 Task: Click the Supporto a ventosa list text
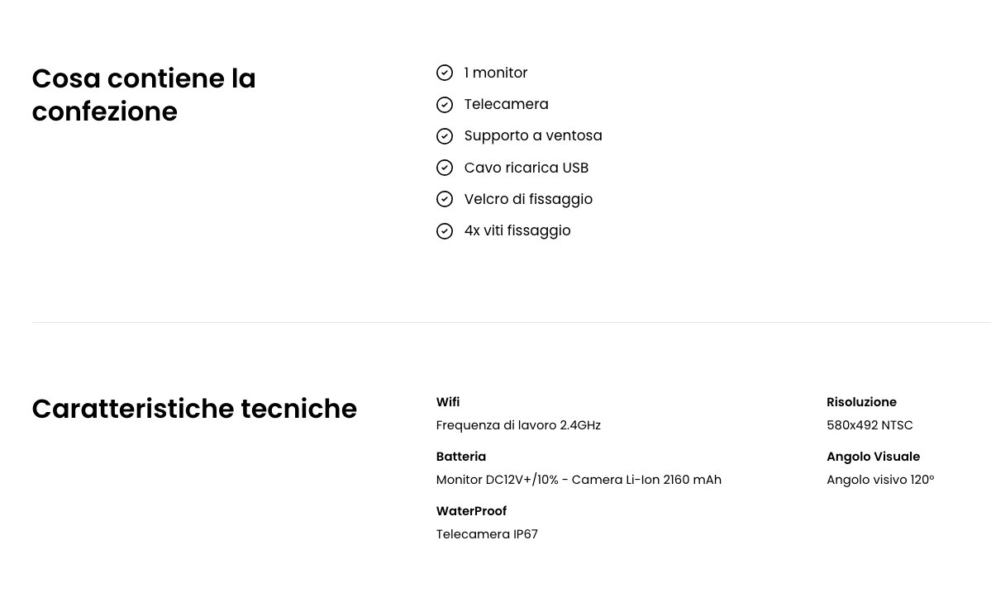point(533,135)
